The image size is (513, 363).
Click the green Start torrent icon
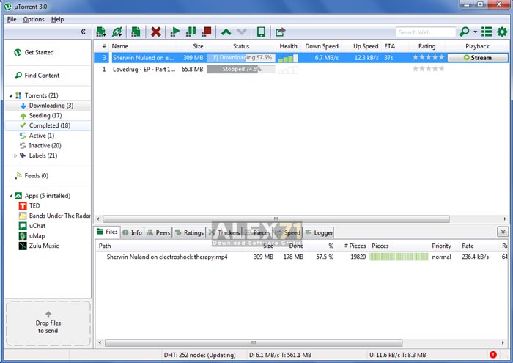coord(175,32)
